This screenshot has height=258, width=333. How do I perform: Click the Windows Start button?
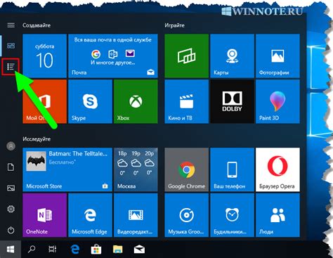[11, 249]
